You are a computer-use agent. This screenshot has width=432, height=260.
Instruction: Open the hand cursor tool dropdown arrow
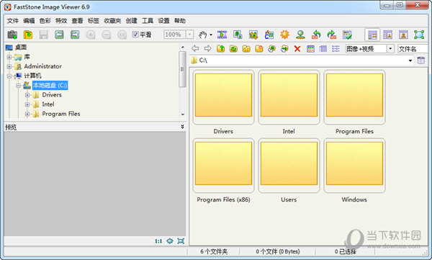pos(211,35)
